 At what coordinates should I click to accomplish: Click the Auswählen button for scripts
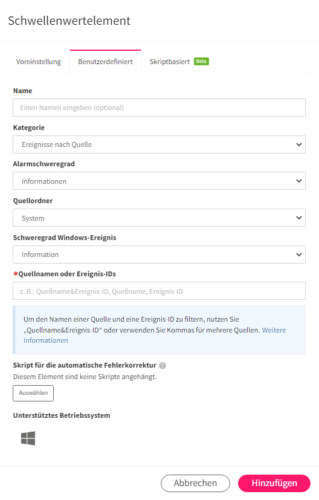click(x=33, y=393)
